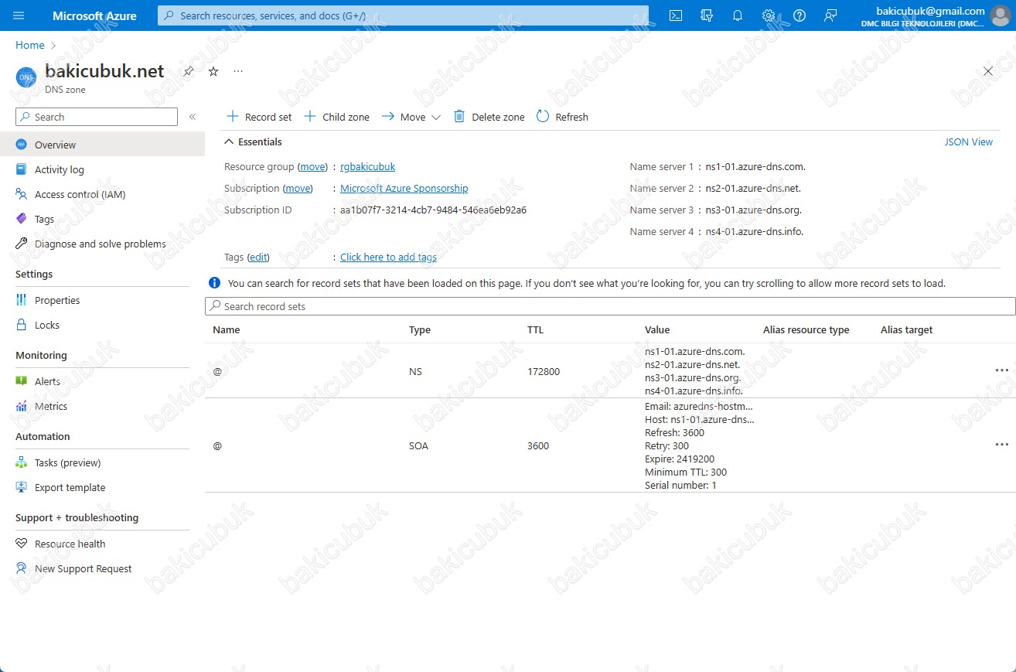This screenshot has width=1016, height=672.
Task: Click the Value column header
Action: pyautogui.click(x=657, y=329)
